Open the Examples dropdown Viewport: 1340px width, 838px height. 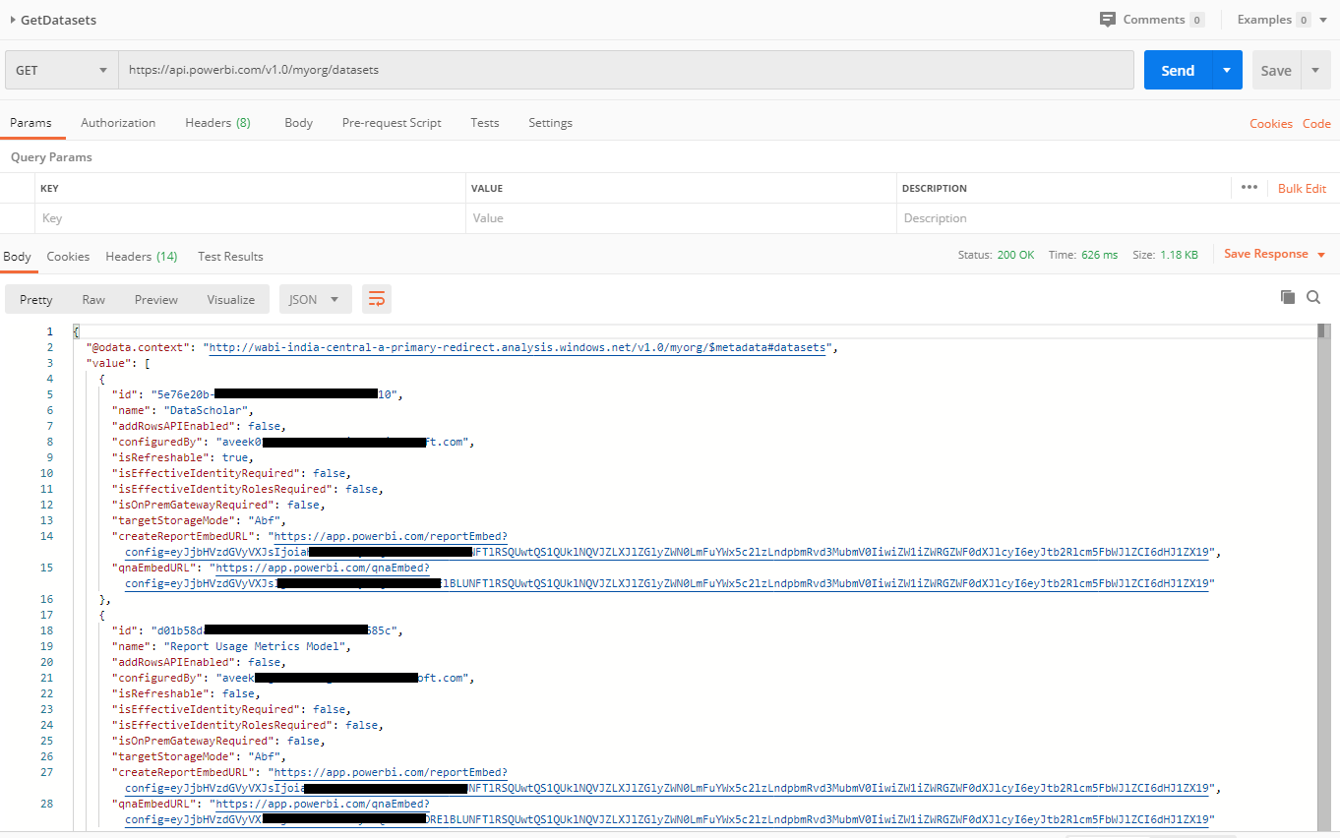click(x=1283, y=20)
